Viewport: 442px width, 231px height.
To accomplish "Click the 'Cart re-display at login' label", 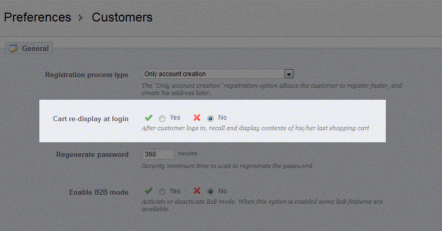I will click(x=91, y=119).
